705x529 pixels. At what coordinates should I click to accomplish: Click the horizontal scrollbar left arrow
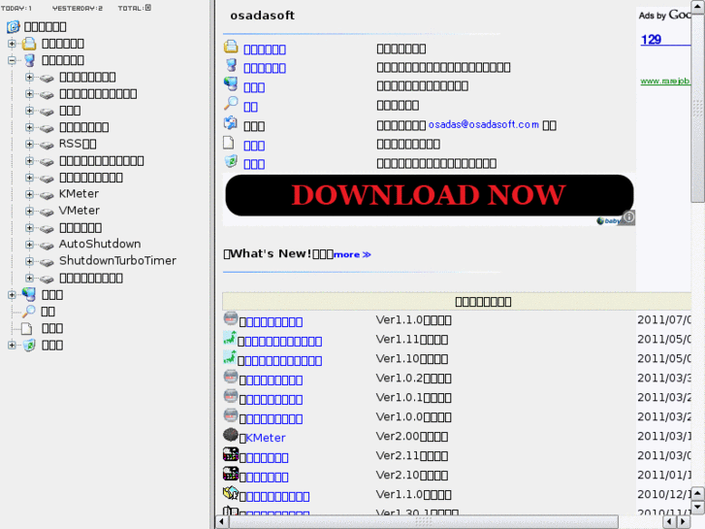pyautogui.click(x=221, y=522)
